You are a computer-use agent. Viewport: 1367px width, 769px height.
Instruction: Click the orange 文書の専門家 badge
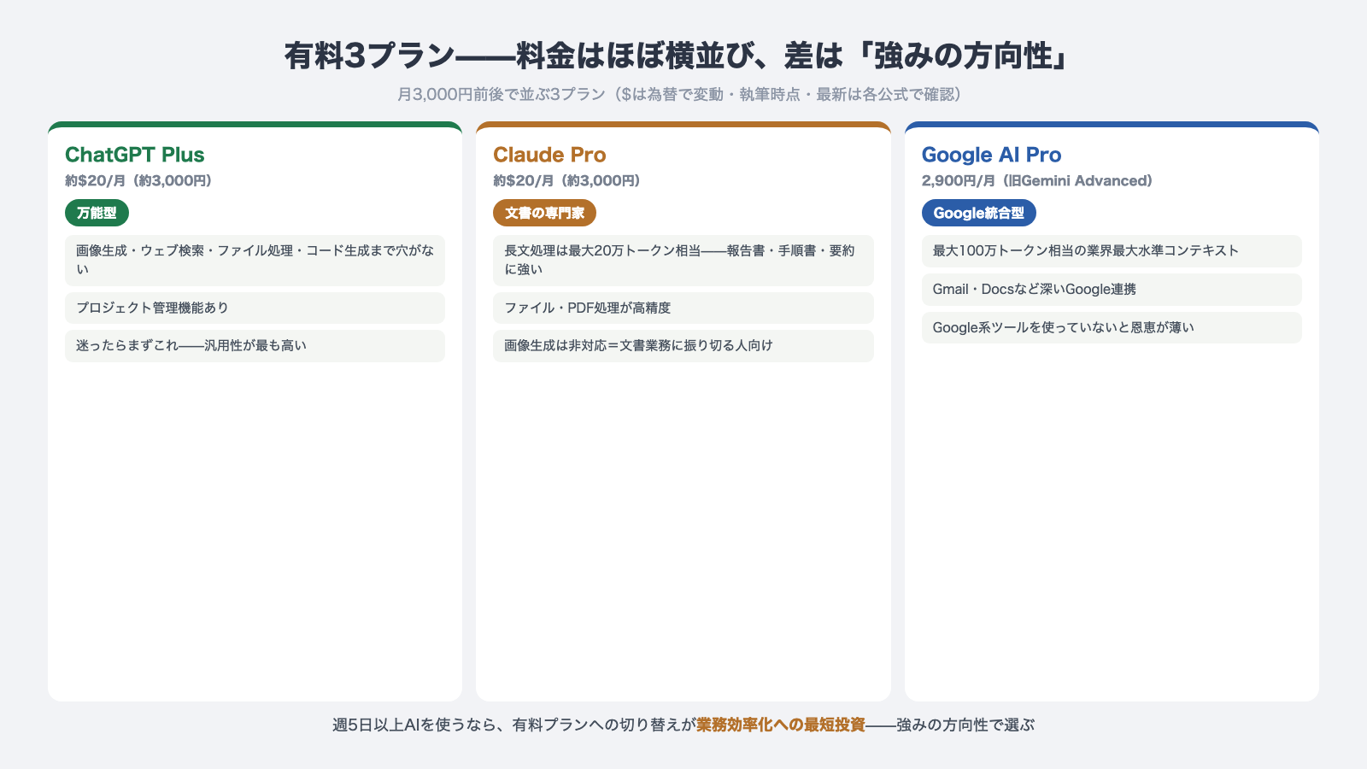(x=544, y=213)
